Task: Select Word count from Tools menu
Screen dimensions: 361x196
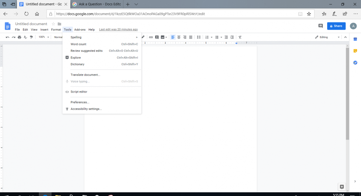Action: 102,44
